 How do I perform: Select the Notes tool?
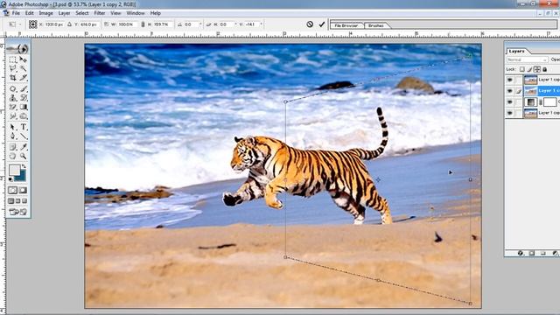click(x=13, y=147)
